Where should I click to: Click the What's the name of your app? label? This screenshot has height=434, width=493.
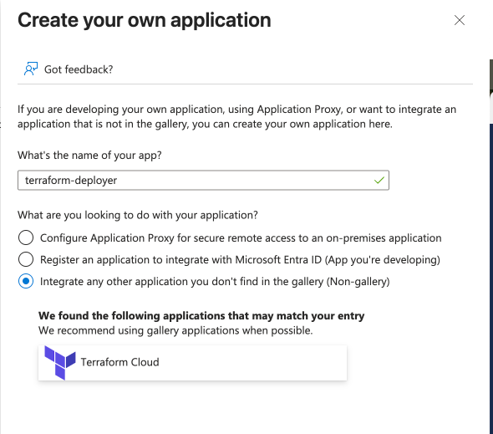89,156
